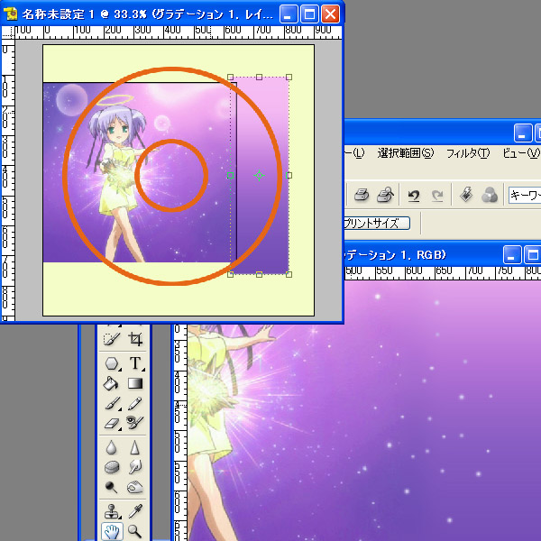Click the Quick Fix lightning icon

[466, 195]
